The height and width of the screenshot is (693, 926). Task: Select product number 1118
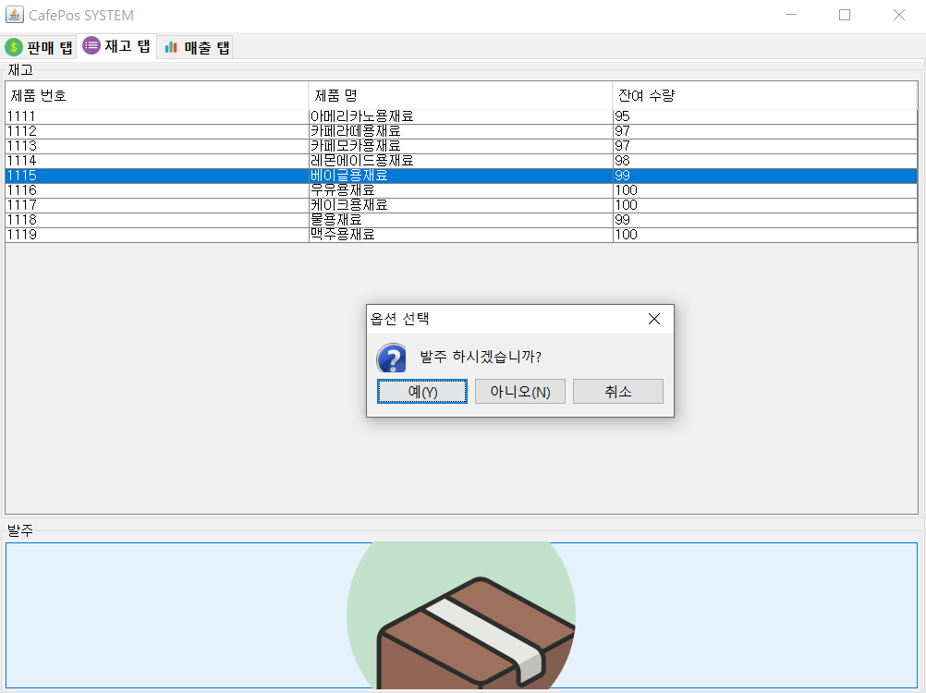click(x=157, y=220)
